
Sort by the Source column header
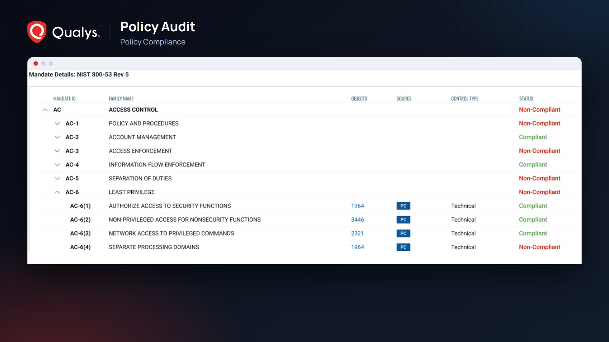[x=404, y=99]
